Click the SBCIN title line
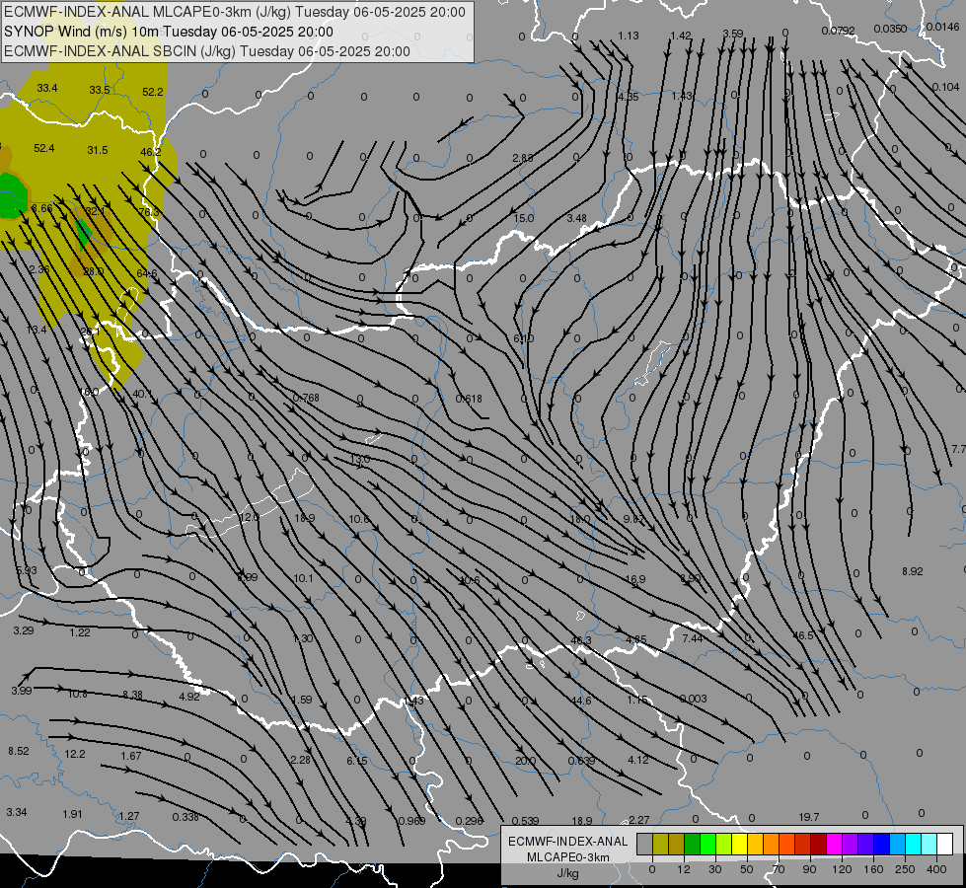966x888 pixels. click(207, 51)
